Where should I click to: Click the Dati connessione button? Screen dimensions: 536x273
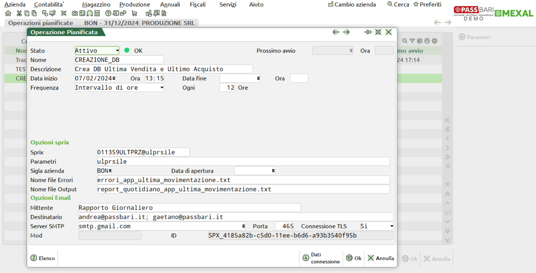click(x=321, y=258)
